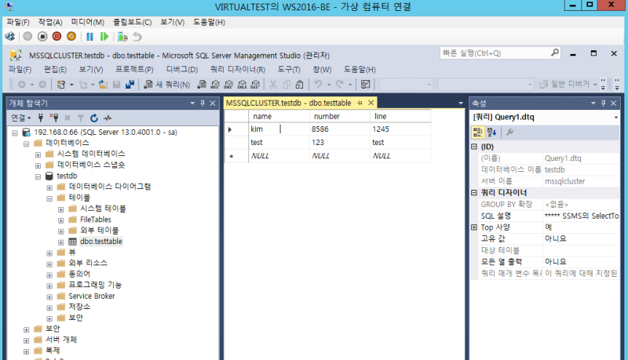
Task: Expand the 데이터베이스 스냅숏 folder
Action: [38, 165]
